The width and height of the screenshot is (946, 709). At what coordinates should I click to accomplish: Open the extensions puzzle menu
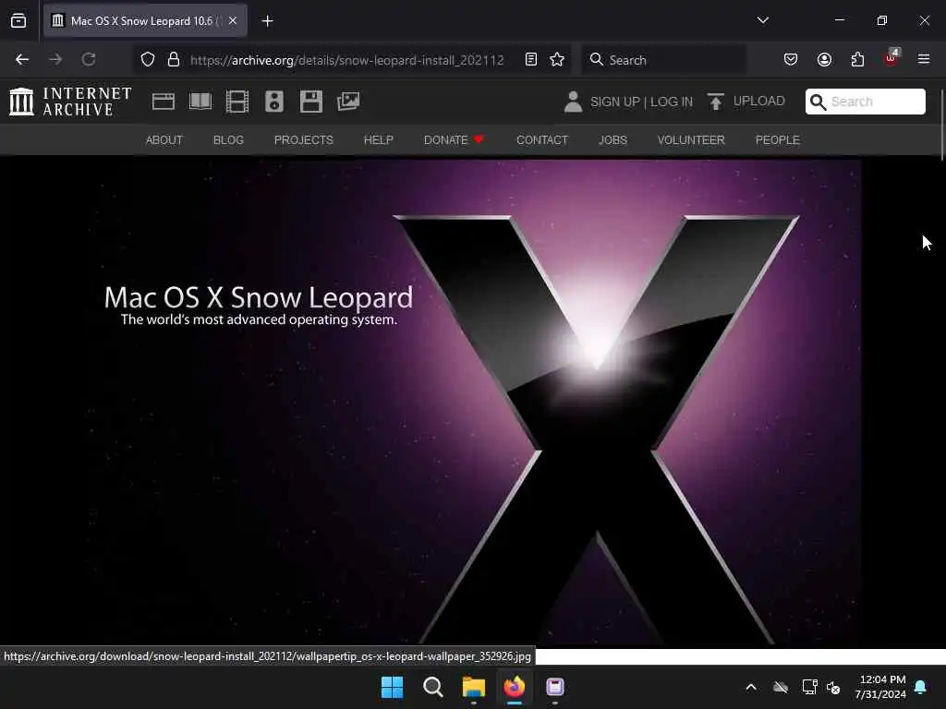(857, 59)
